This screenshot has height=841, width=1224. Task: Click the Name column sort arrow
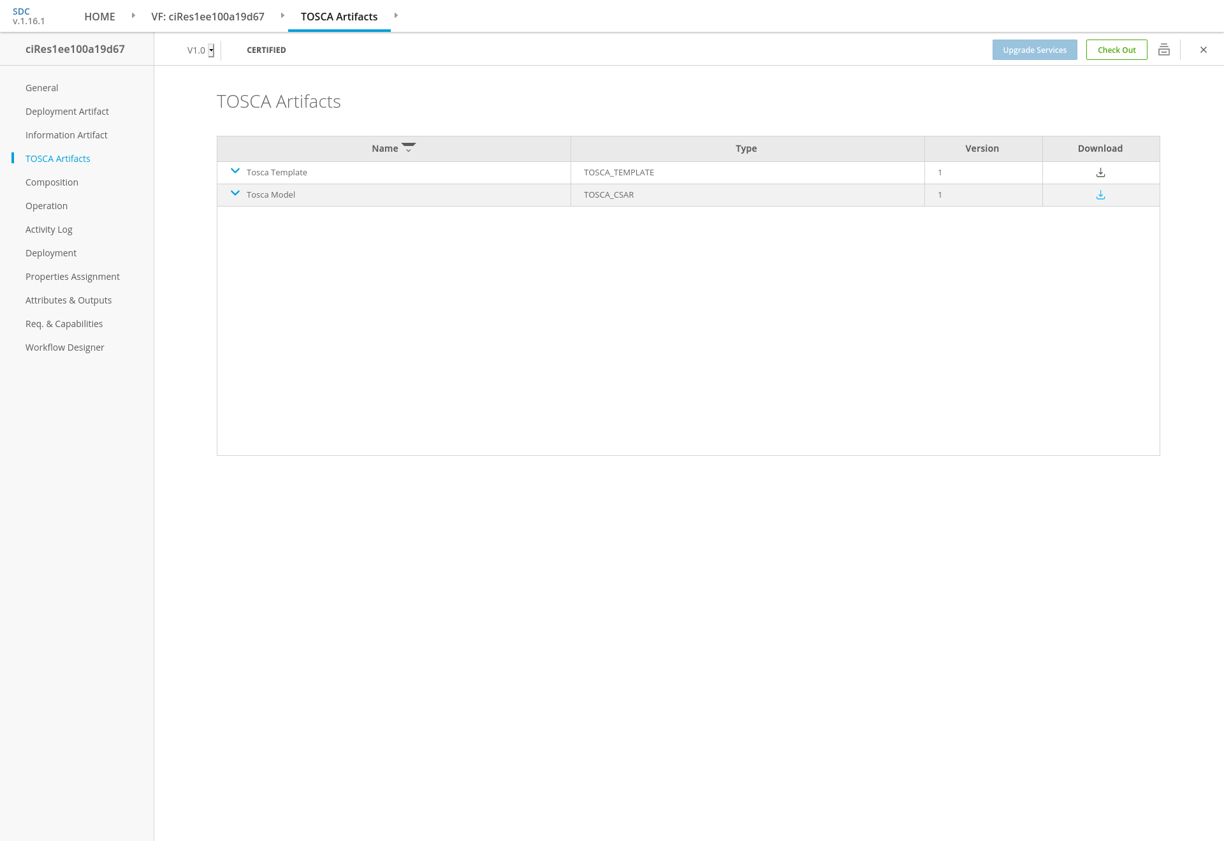(409, 148)
